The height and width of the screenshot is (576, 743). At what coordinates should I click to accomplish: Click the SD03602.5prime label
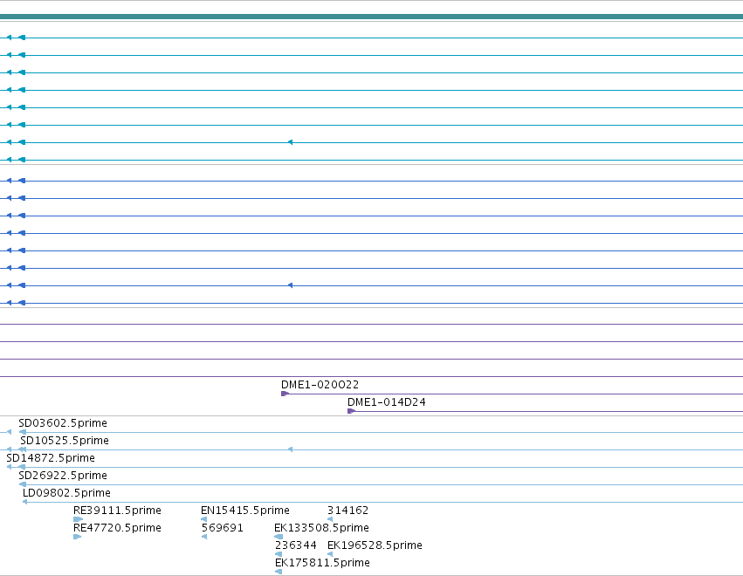63,423
